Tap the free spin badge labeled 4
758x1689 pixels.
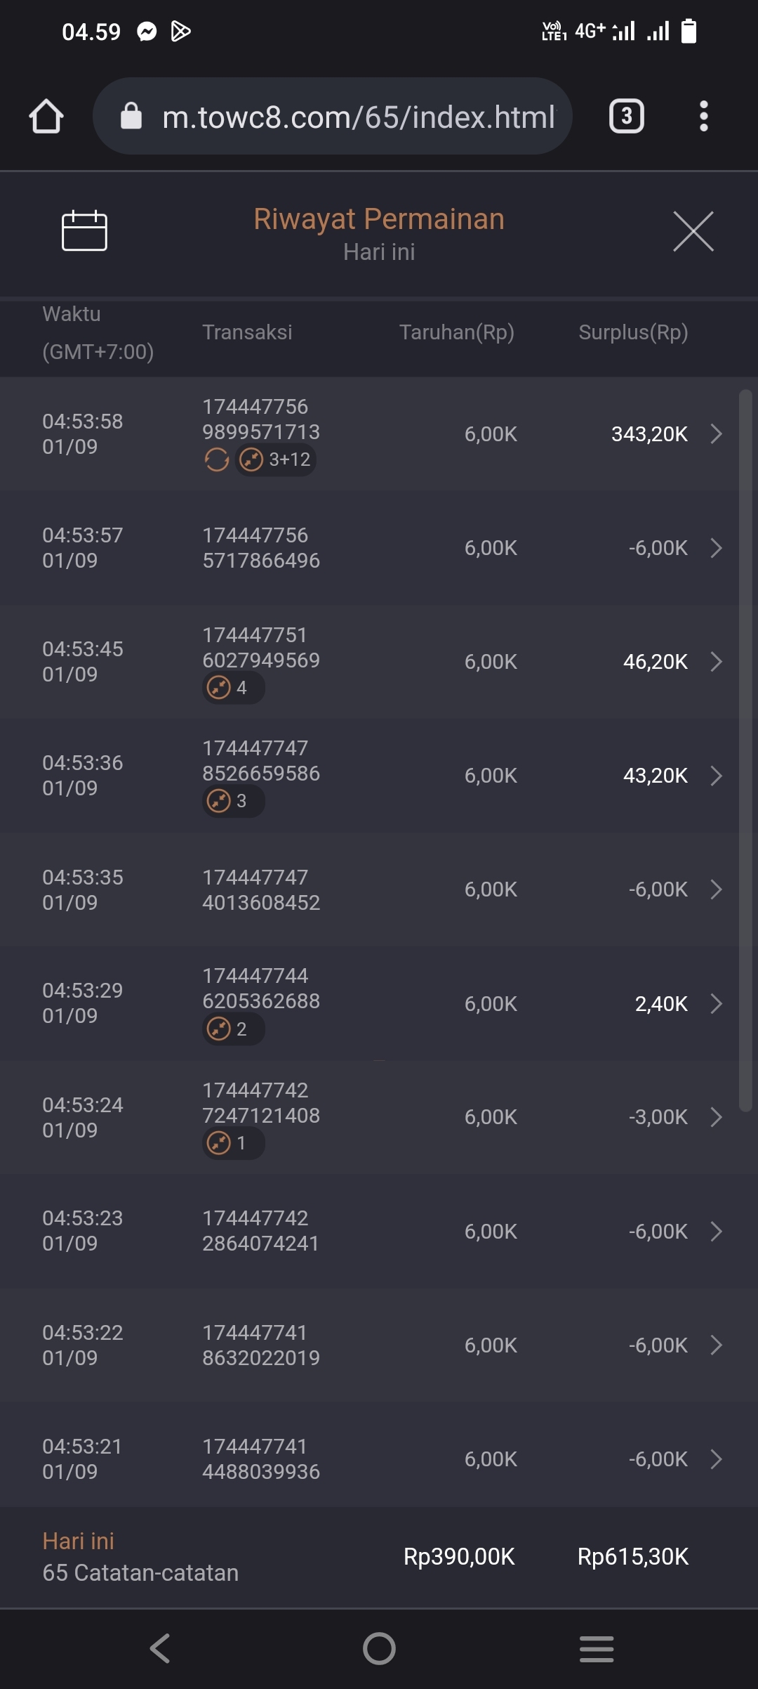coord(233,688)
